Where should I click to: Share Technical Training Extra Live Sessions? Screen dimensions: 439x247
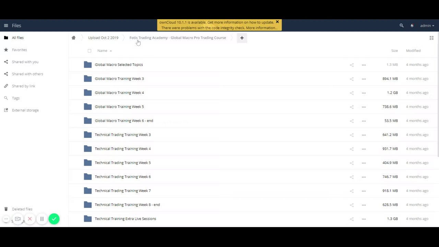pyautogui.click(x=352, y=219)
